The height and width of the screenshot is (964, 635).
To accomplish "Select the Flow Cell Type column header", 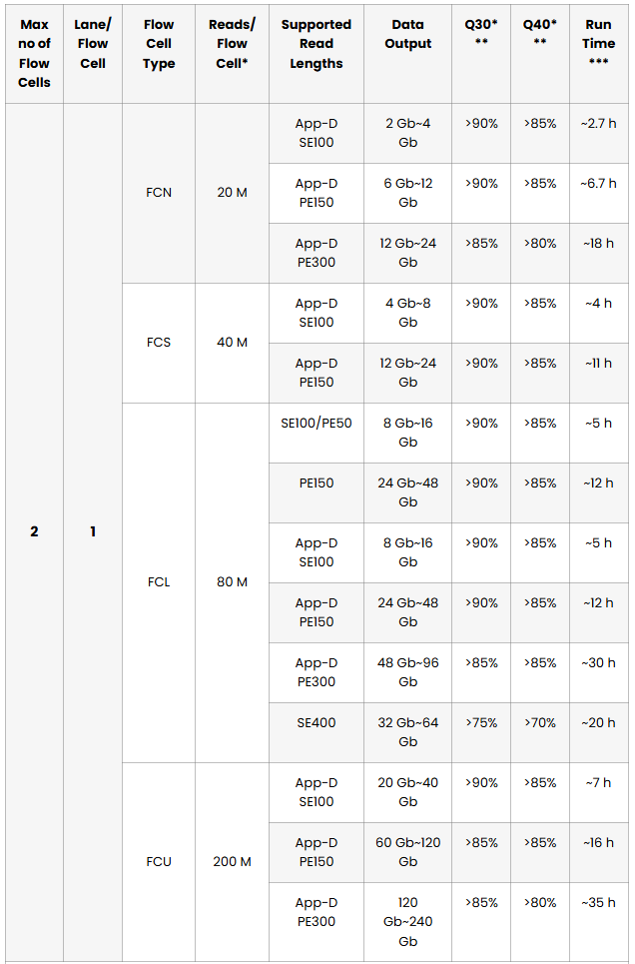I will pyautogui.click(x=159, y=54).
